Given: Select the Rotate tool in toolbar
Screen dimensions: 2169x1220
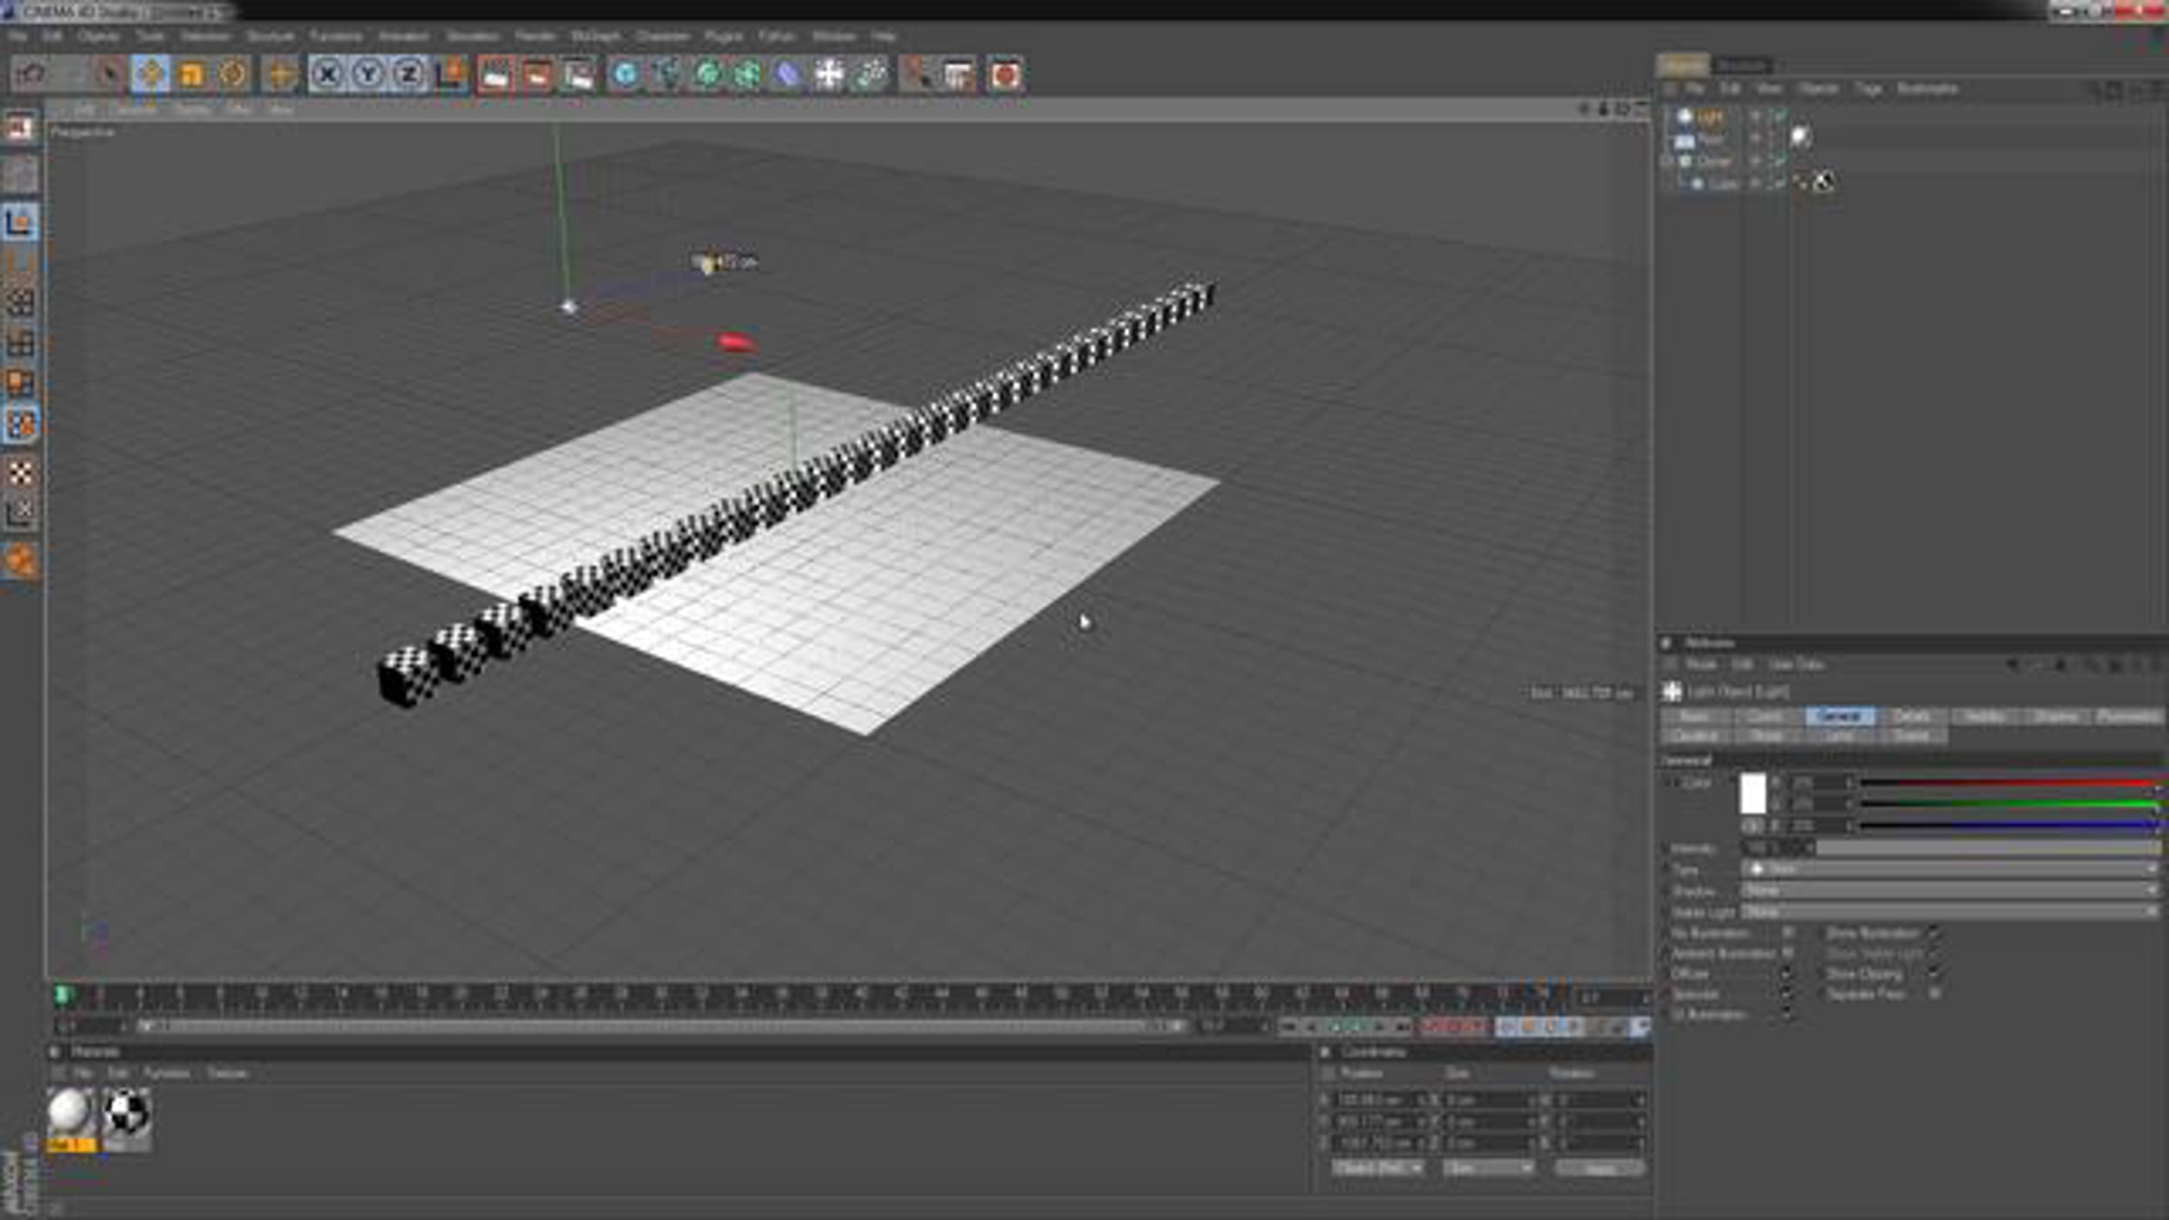Looking at the screenshot, I should pos(233,74).
